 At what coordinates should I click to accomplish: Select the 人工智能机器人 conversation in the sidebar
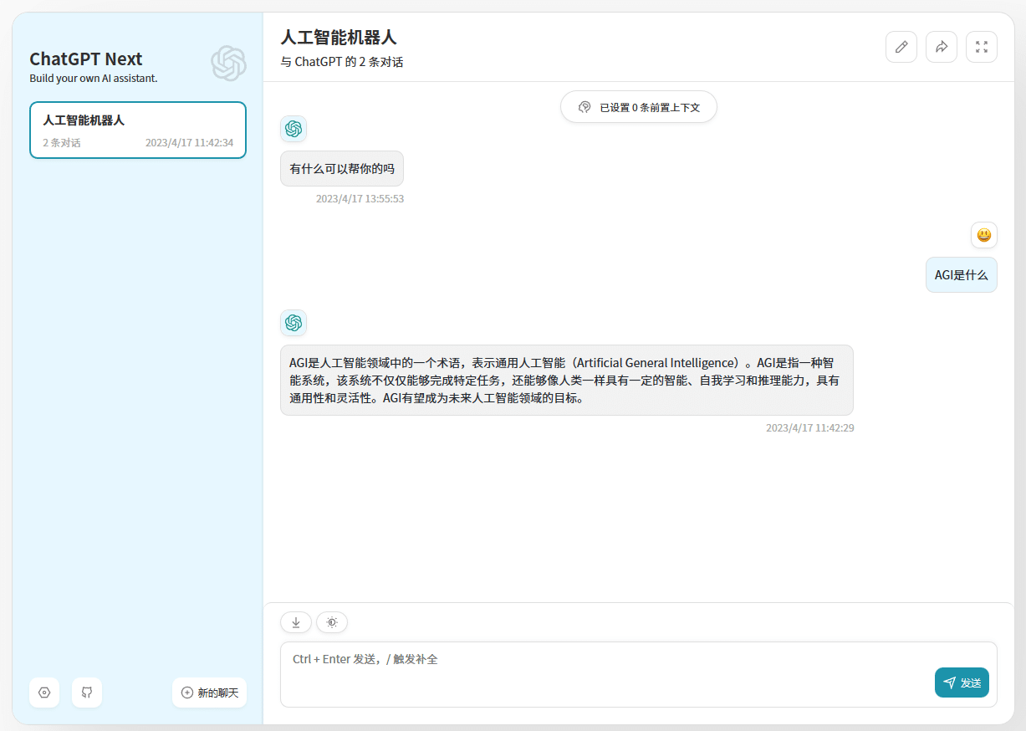pyautogui.click(x=137, y=130)
